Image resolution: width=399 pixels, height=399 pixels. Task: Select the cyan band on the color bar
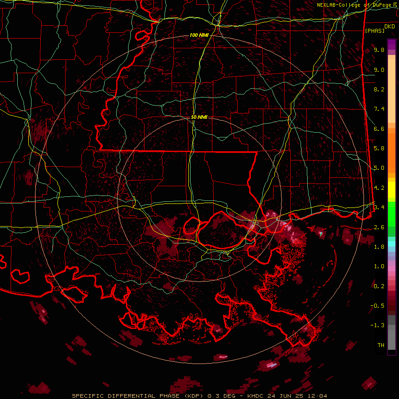(391, 244)
